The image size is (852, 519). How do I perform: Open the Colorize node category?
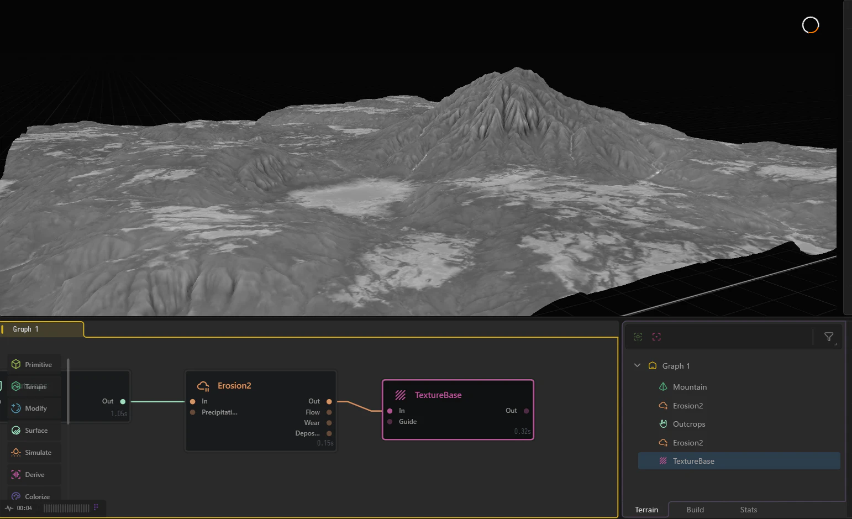click(x=34, y=496)
